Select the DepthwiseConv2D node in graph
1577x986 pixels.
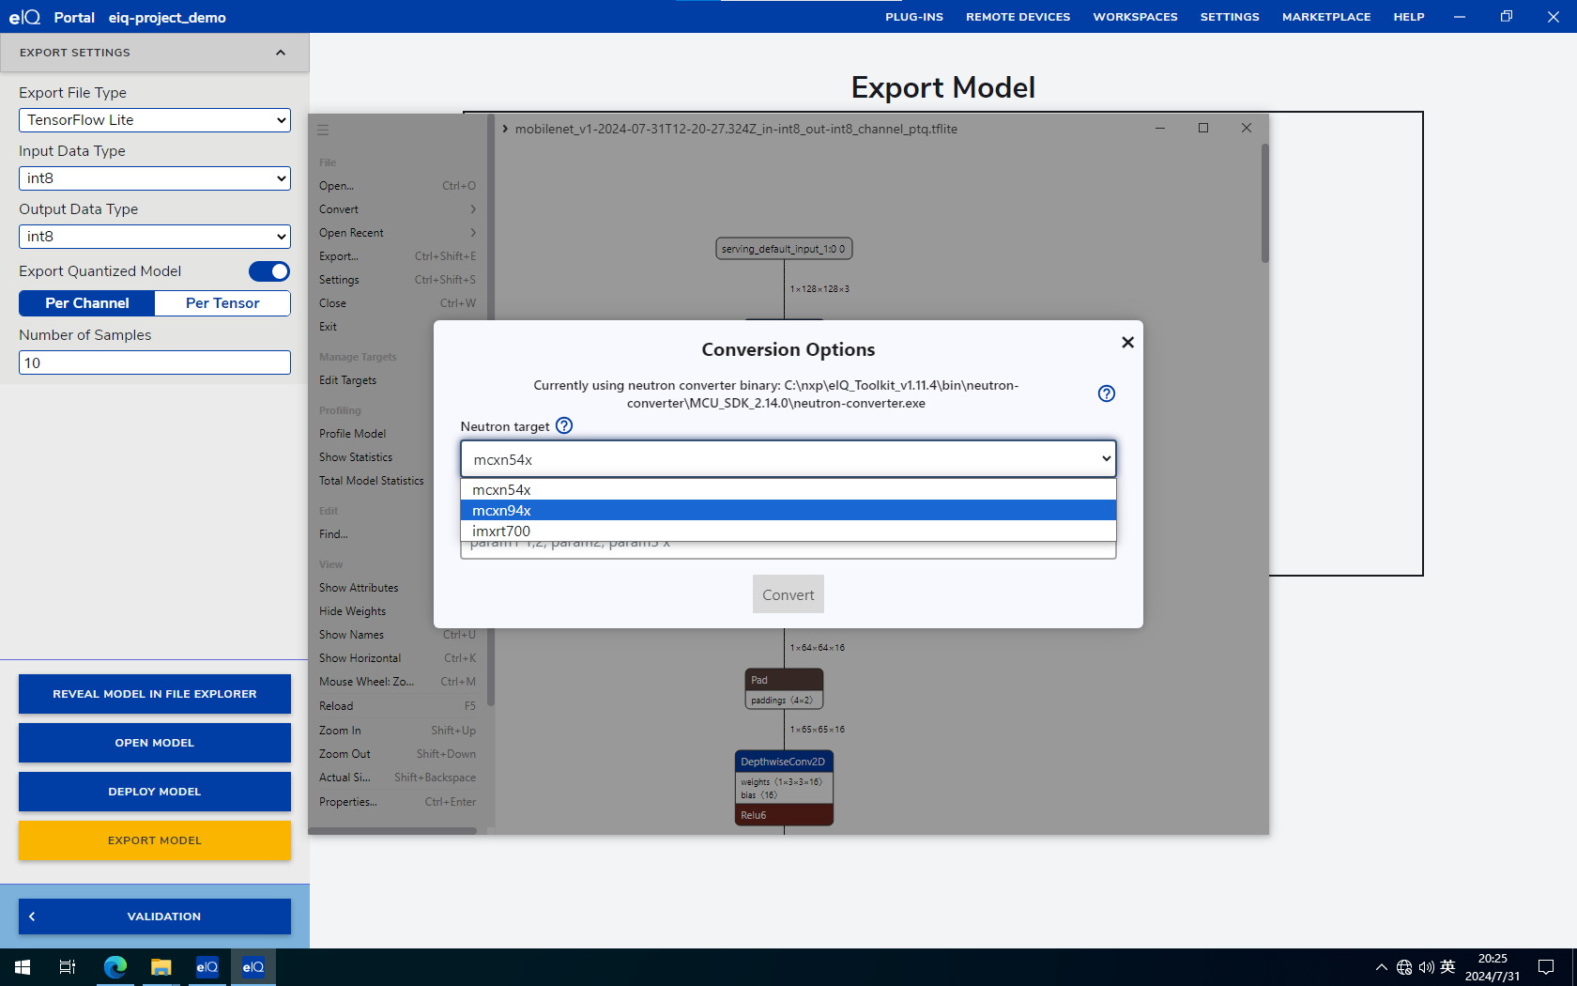(x=784, y=788)
